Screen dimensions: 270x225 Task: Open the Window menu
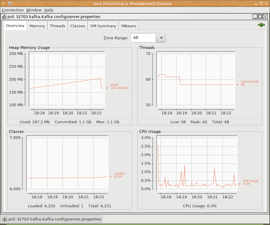point(34,10)
